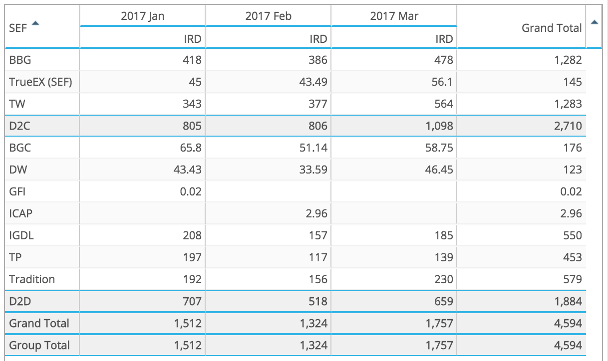Click TrueEX's 2017 Mar value 56.1
Viewport: 608px width, 361px height.
(x=442, y=82)
